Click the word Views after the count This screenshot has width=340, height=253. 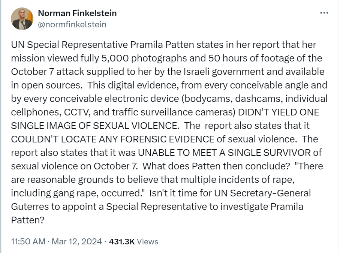(148, 241)
